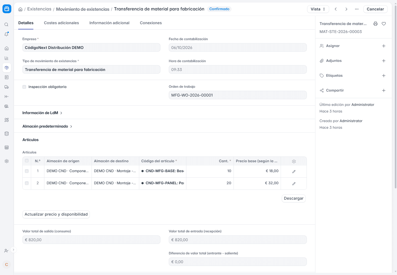Go to previous document arrow

click(x=336, y=9)
